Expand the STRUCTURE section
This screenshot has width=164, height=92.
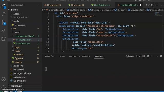point(25,86)
